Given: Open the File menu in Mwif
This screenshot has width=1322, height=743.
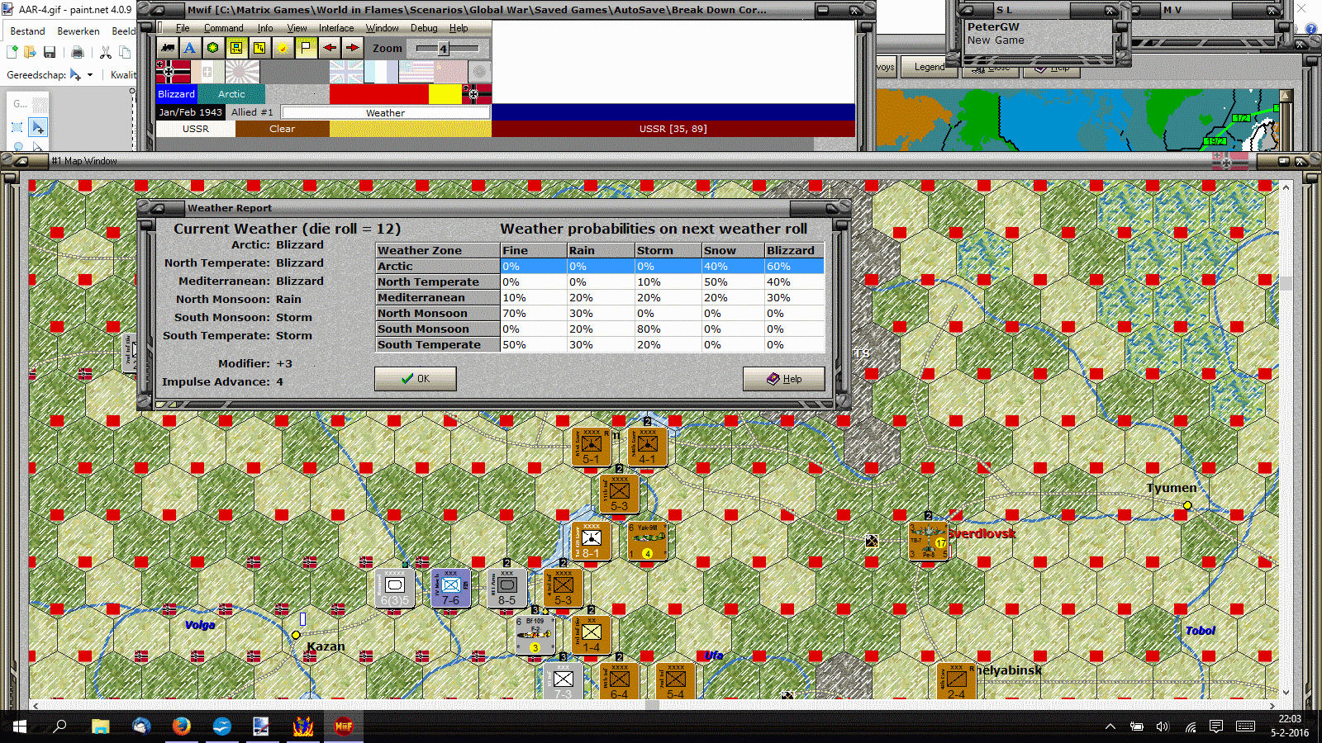Looking at the screenshot, I should coord(183,28).
